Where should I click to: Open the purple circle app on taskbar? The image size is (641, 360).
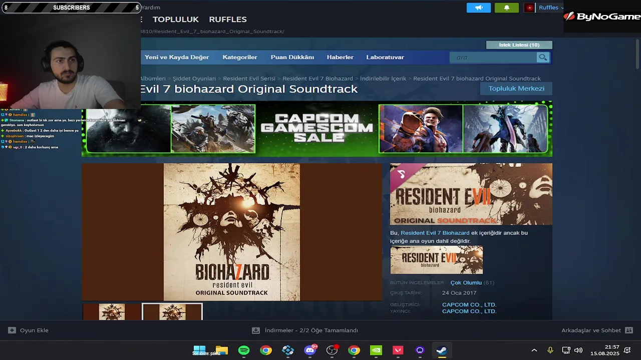point(420,350)
